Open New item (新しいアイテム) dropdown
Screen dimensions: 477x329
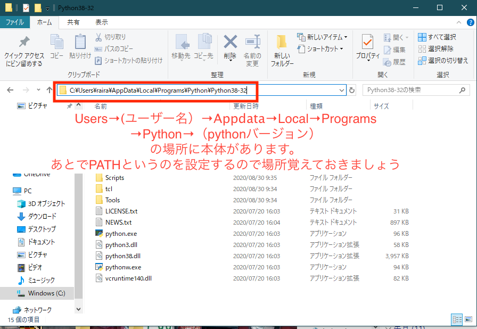323,37
